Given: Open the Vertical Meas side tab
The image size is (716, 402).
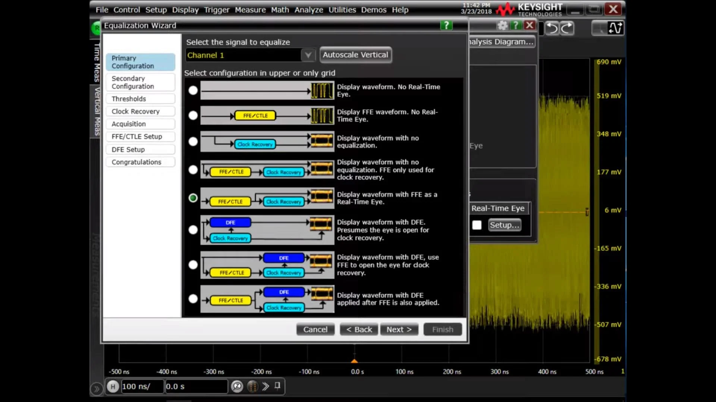Looking at the screenshot, I should click(97, 111).
